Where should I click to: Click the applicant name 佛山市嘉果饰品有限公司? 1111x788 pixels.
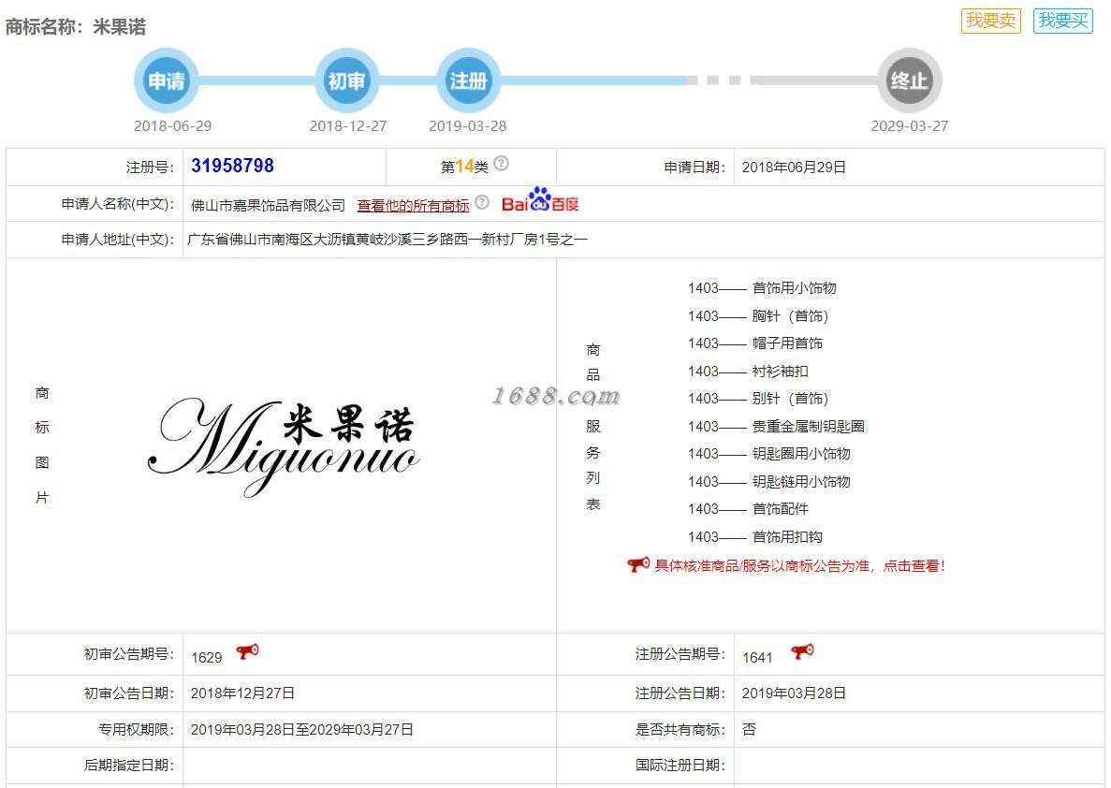point(268,206)
